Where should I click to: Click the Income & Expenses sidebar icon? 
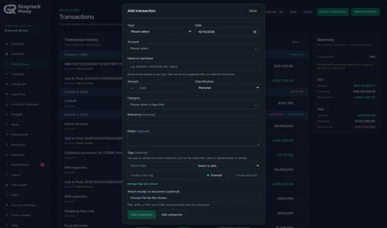7,104
